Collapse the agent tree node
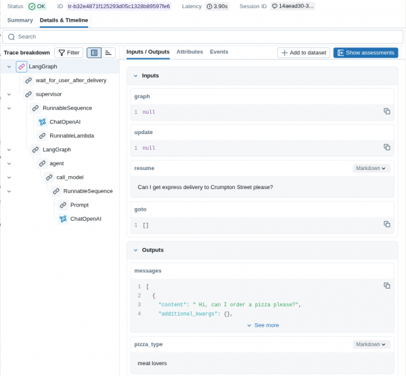The height and width of the screenshot is (376, 406). [x=9, y=164]
